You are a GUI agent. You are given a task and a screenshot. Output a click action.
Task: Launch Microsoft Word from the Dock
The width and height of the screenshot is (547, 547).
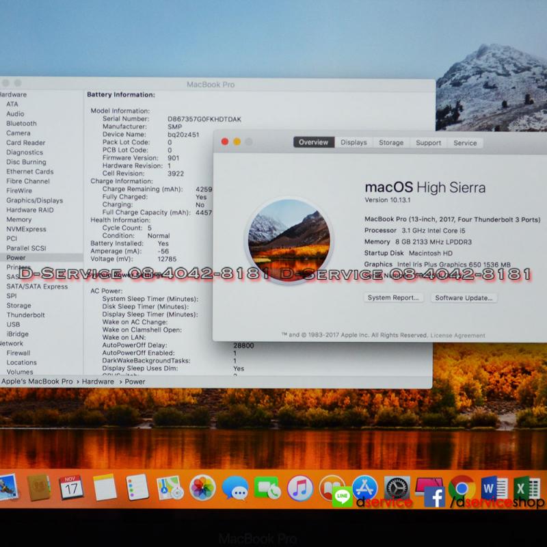coord(494,488)
